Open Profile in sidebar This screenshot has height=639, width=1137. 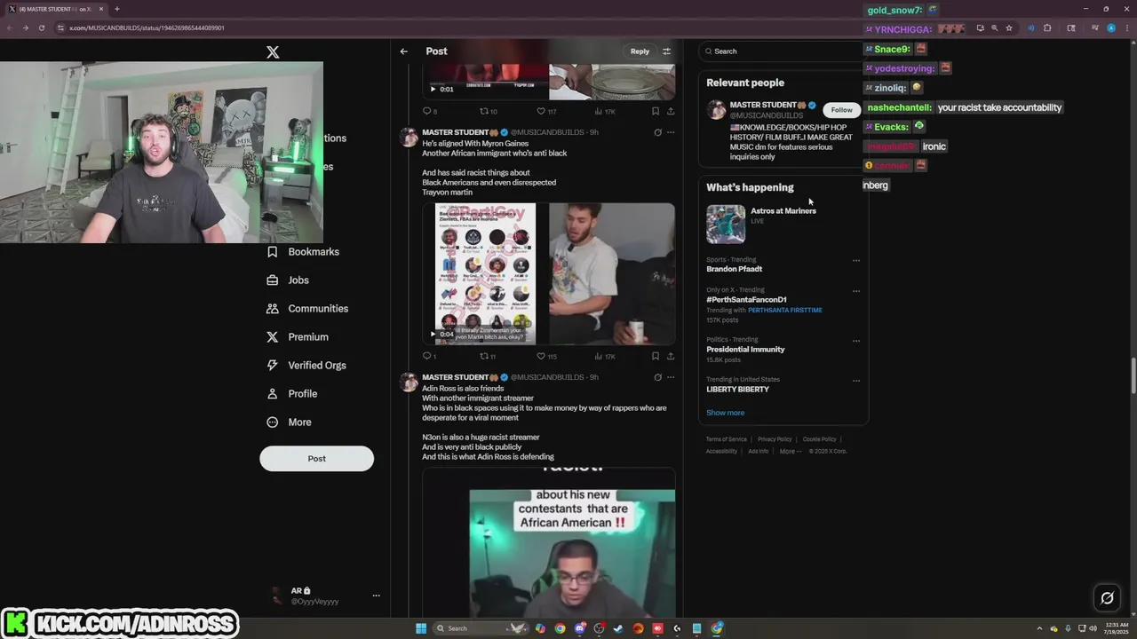(291, 394)
